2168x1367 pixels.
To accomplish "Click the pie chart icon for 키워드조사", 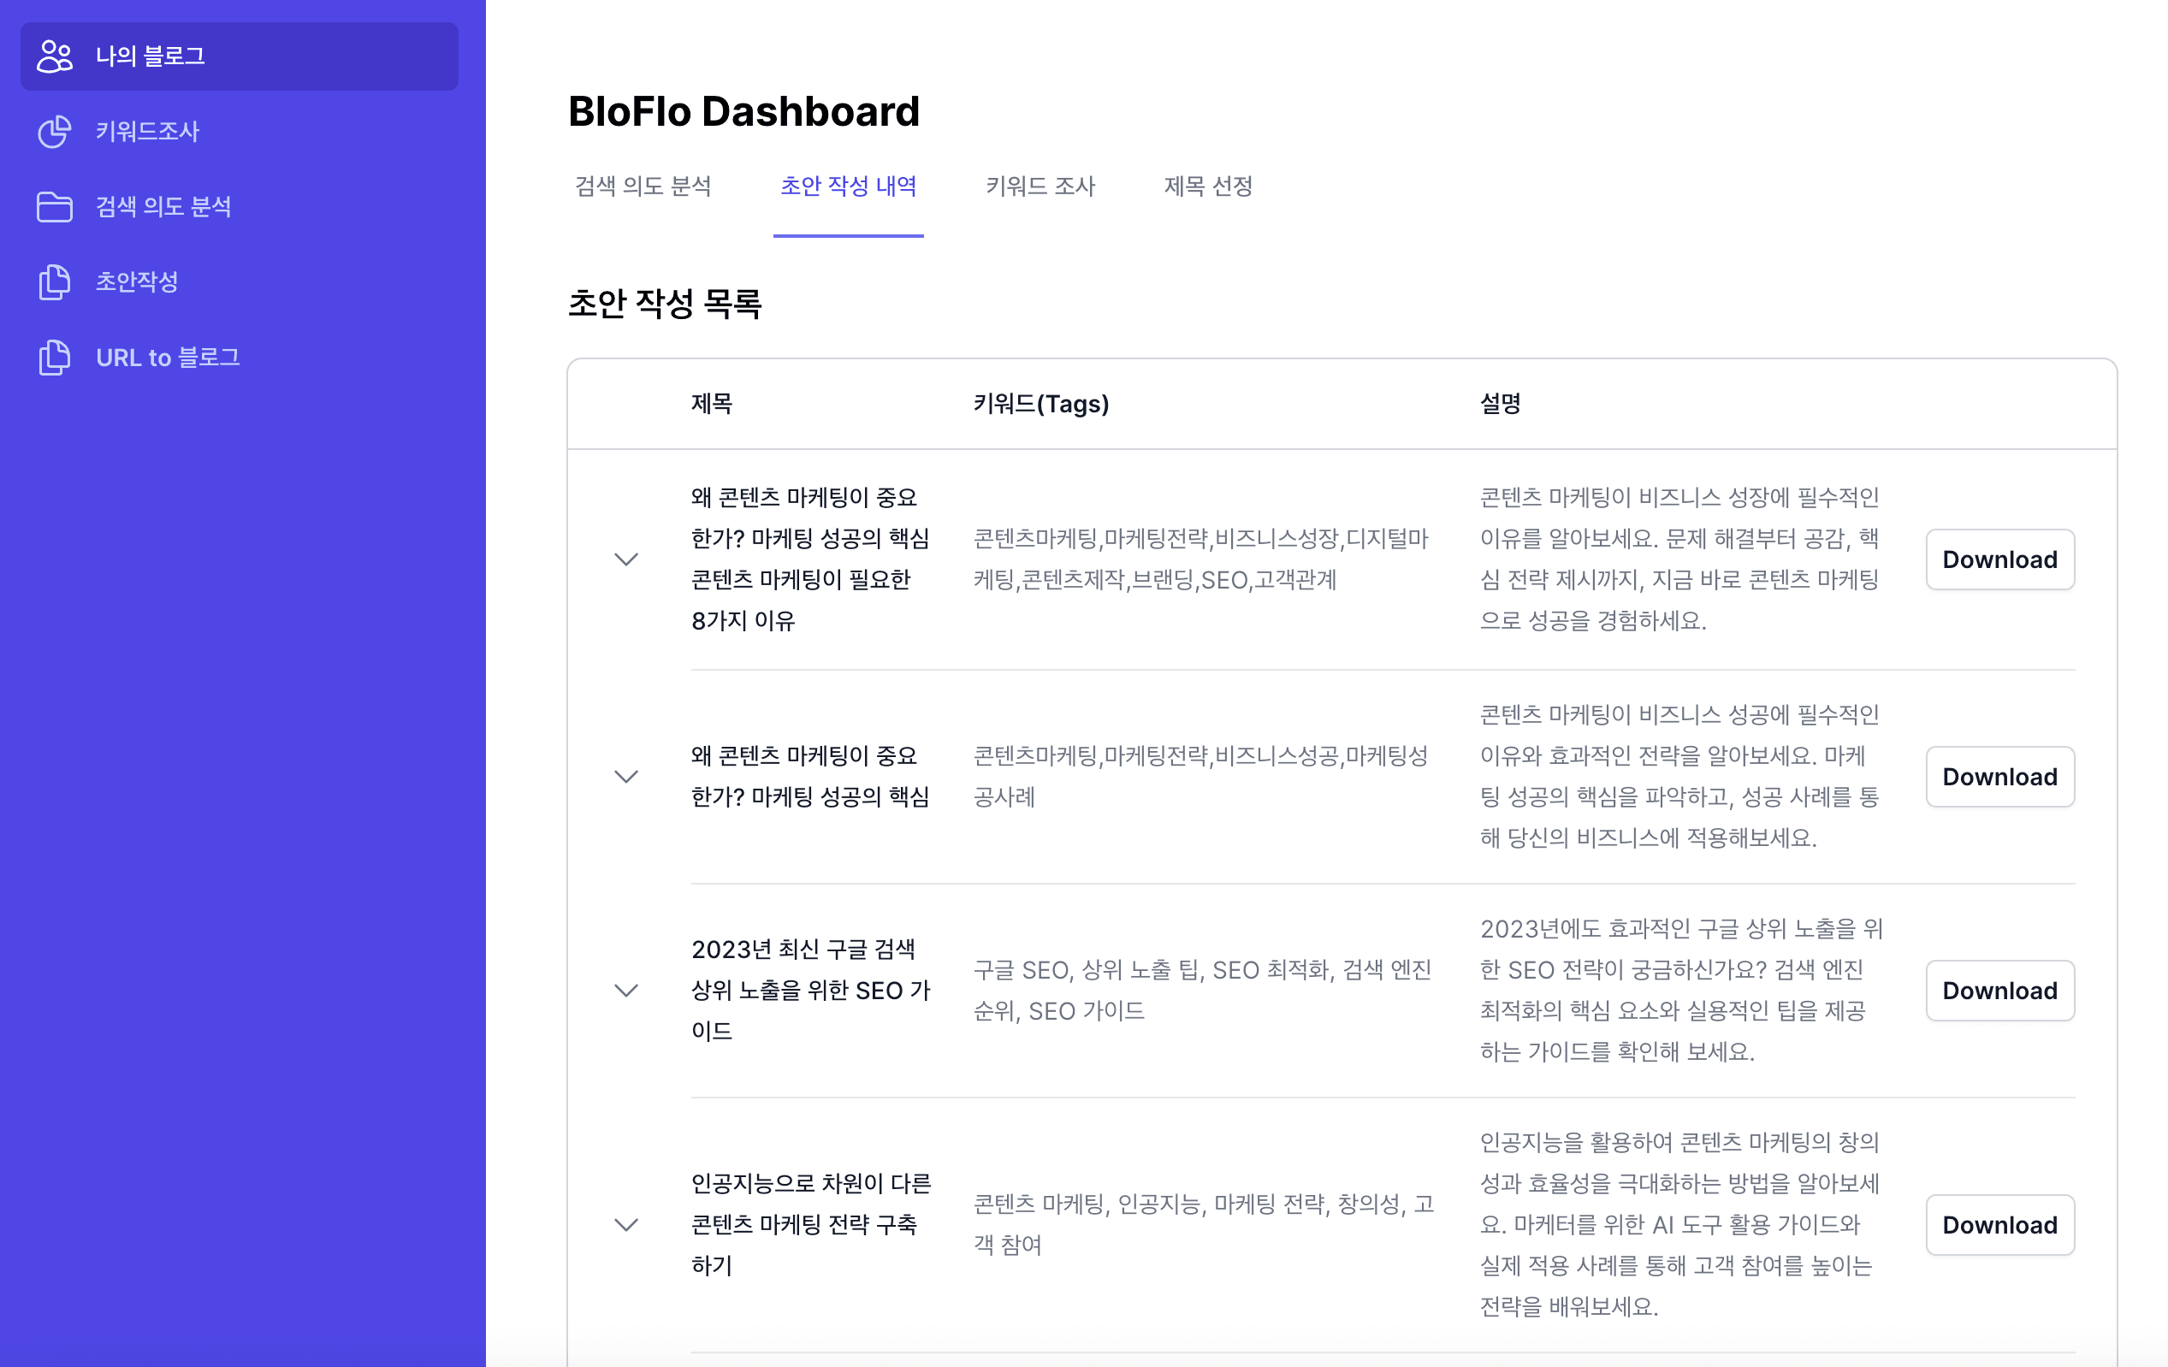I will coord(54,132).
